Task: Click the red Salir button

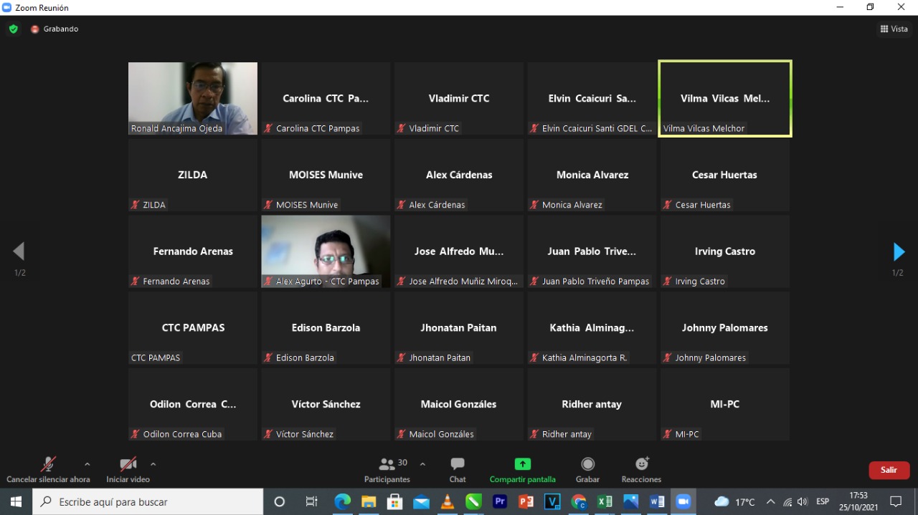Action: pos(889,470)
